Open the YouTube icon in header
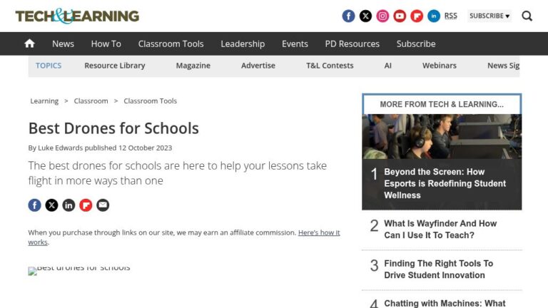Image resolution: width=548 pixels, height=308 pixels. [x=400, y=16]
